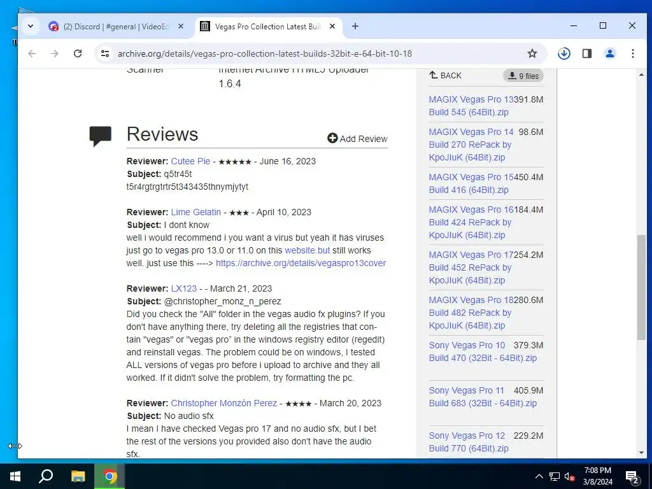
Task: Open network status tray icon
Action: point(555,476)
